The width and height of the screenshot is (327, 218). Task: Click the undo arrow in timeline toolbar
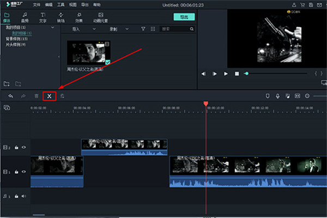[x=10, y=96]
